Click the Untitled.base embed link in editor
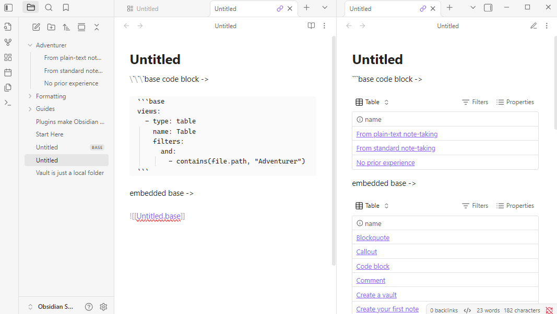 [158, 216]
